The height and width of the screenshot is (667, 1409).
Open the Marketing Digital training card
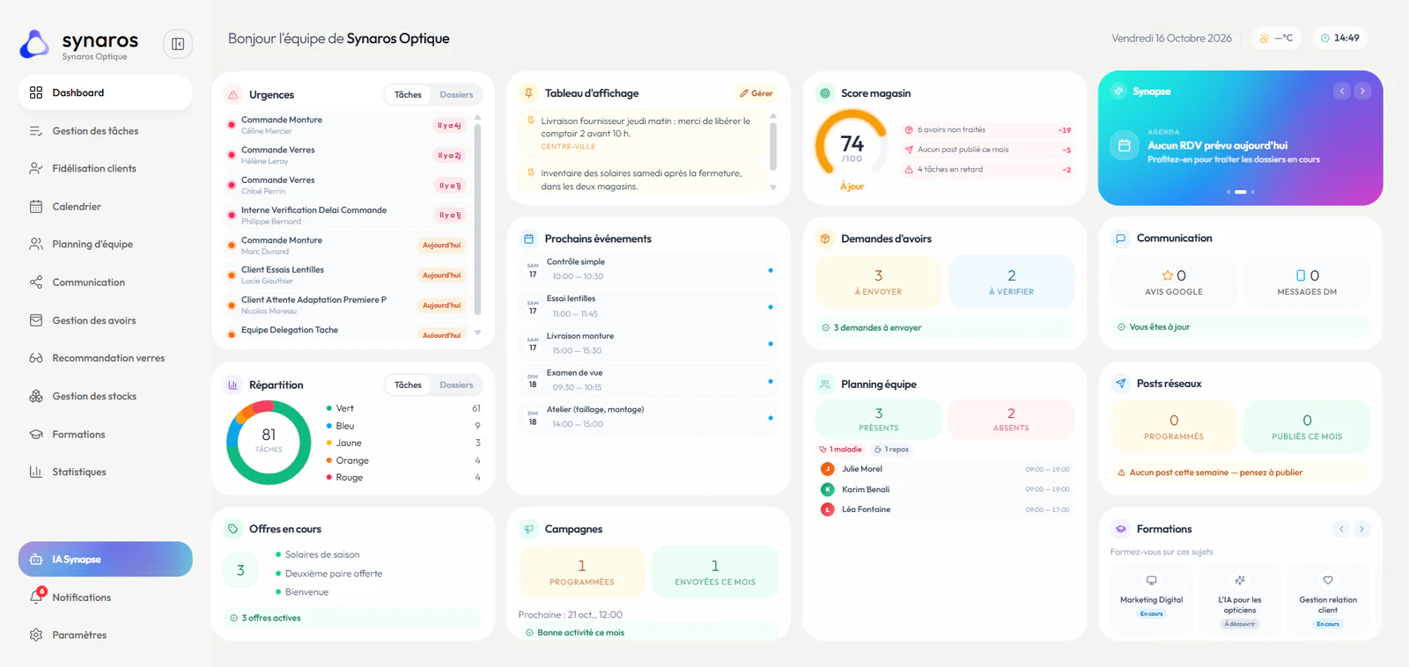pos(1151,600)
